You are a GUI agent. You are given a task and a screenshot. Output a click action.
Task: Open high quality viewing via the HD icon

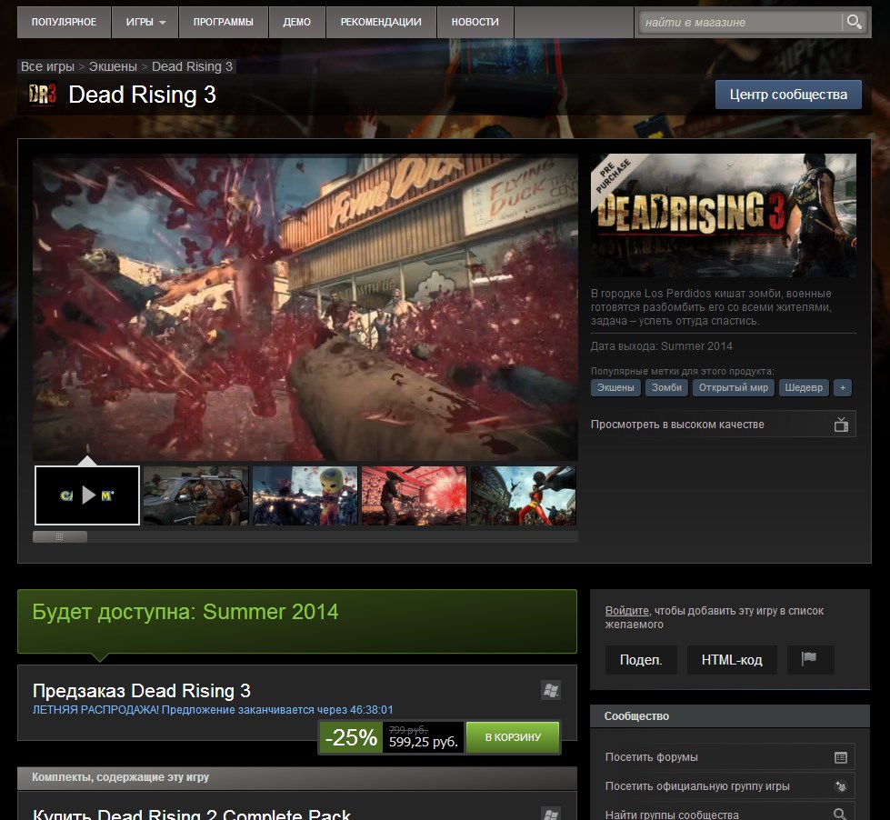841,424
